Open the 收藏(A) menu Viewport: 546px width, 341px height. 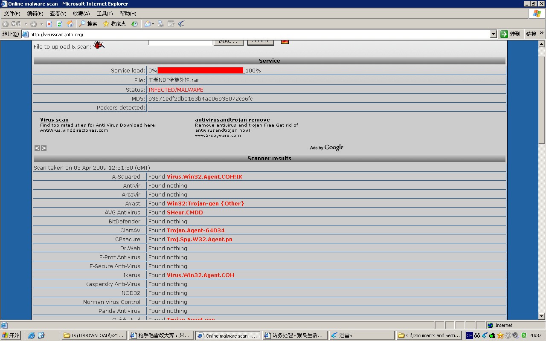81,14
